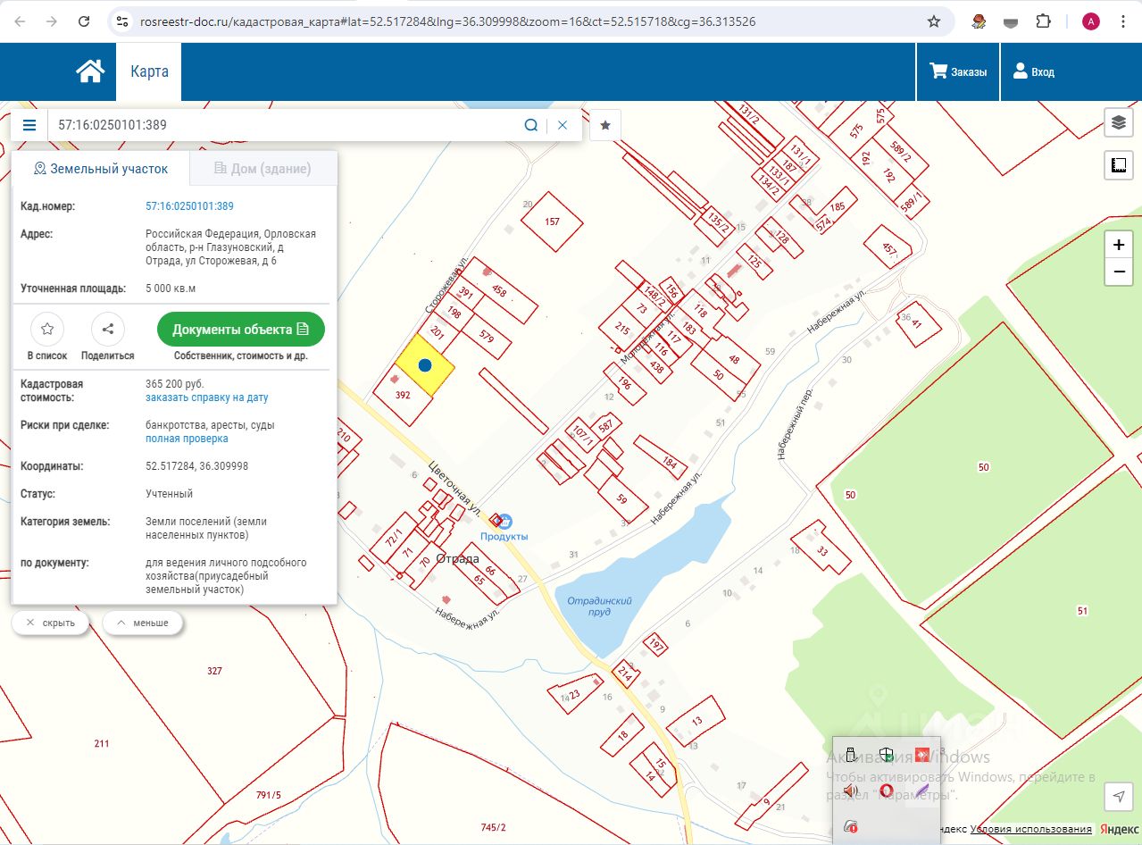Viewport: 1142px width, 845px height.
Task: Click the geolocation arrow button
Action: click(x=1118, y=796)
